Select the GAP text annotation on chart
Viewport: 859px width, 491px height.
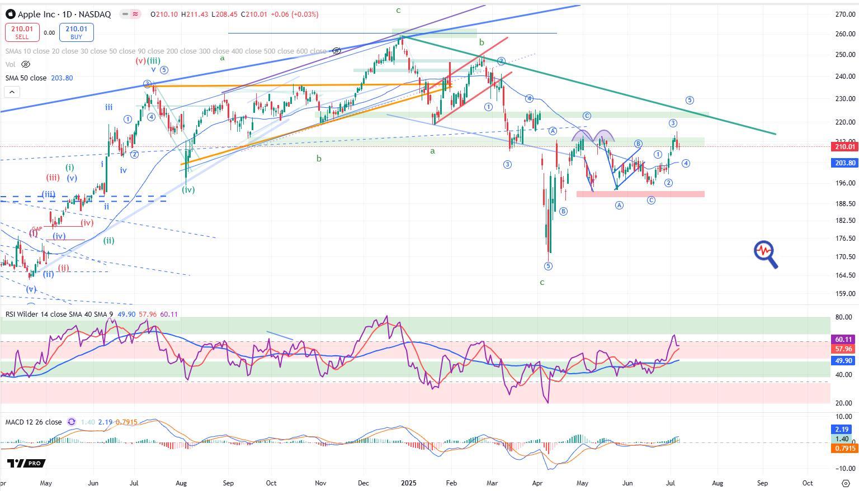37,229
